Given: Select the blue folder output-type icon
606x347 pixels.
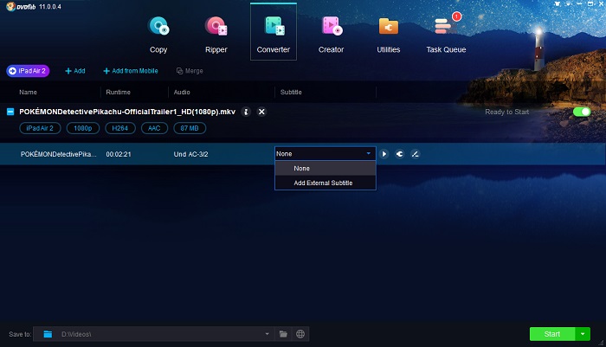Looking at the screenshot, I should point(48,334).
